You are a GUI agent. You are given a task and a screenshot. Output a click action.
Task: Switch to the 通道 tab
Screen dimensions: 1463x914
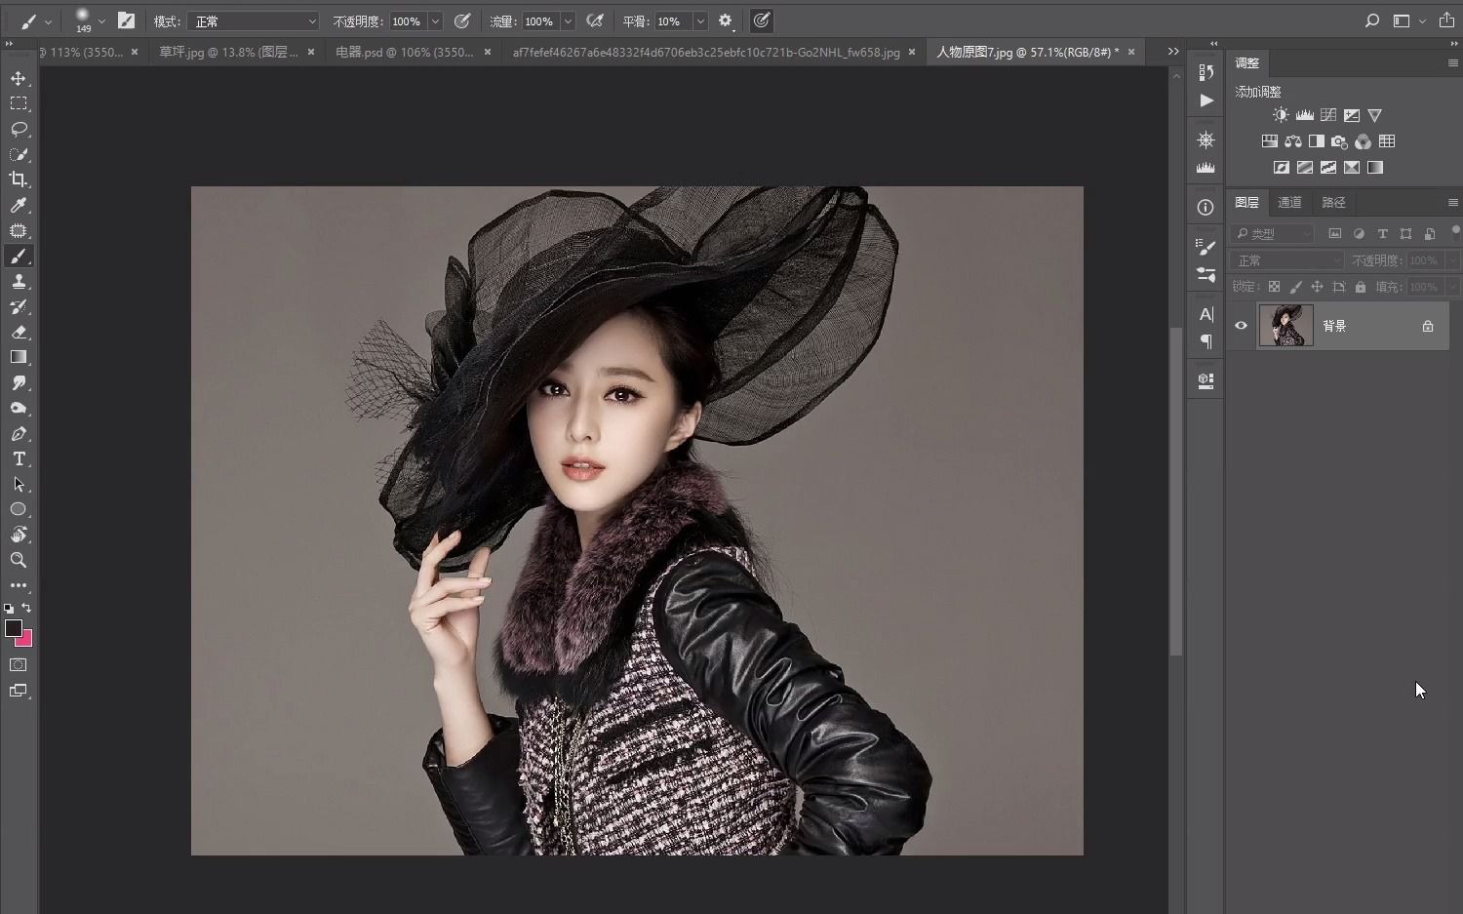tap(1289, 202)
